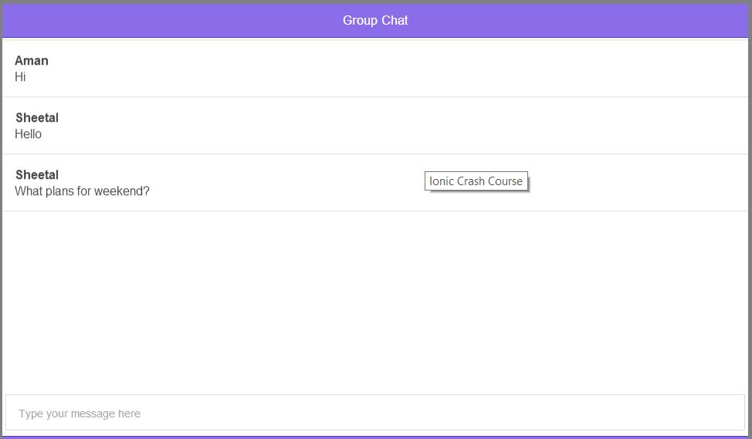
Task: Click the purple header bar right of the title
Action: click(x=579, y=21)
